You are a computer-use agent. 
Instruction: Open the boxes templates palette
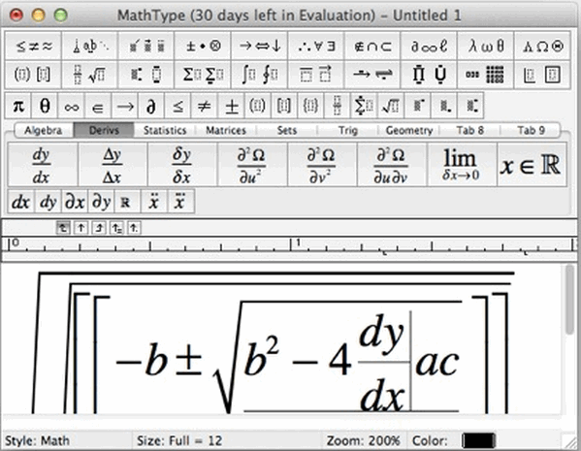pyautogui.click(x=542, y=75)
